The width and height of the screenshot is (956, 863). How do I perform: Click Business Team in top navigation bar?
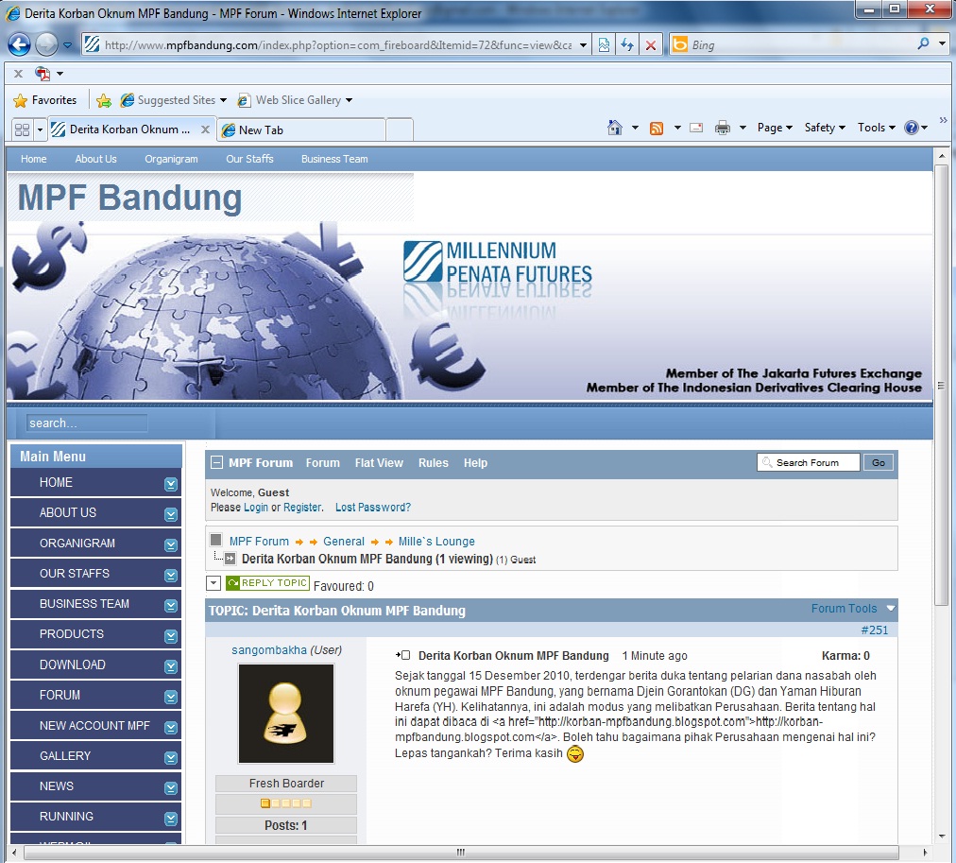[x=334, y=159]
